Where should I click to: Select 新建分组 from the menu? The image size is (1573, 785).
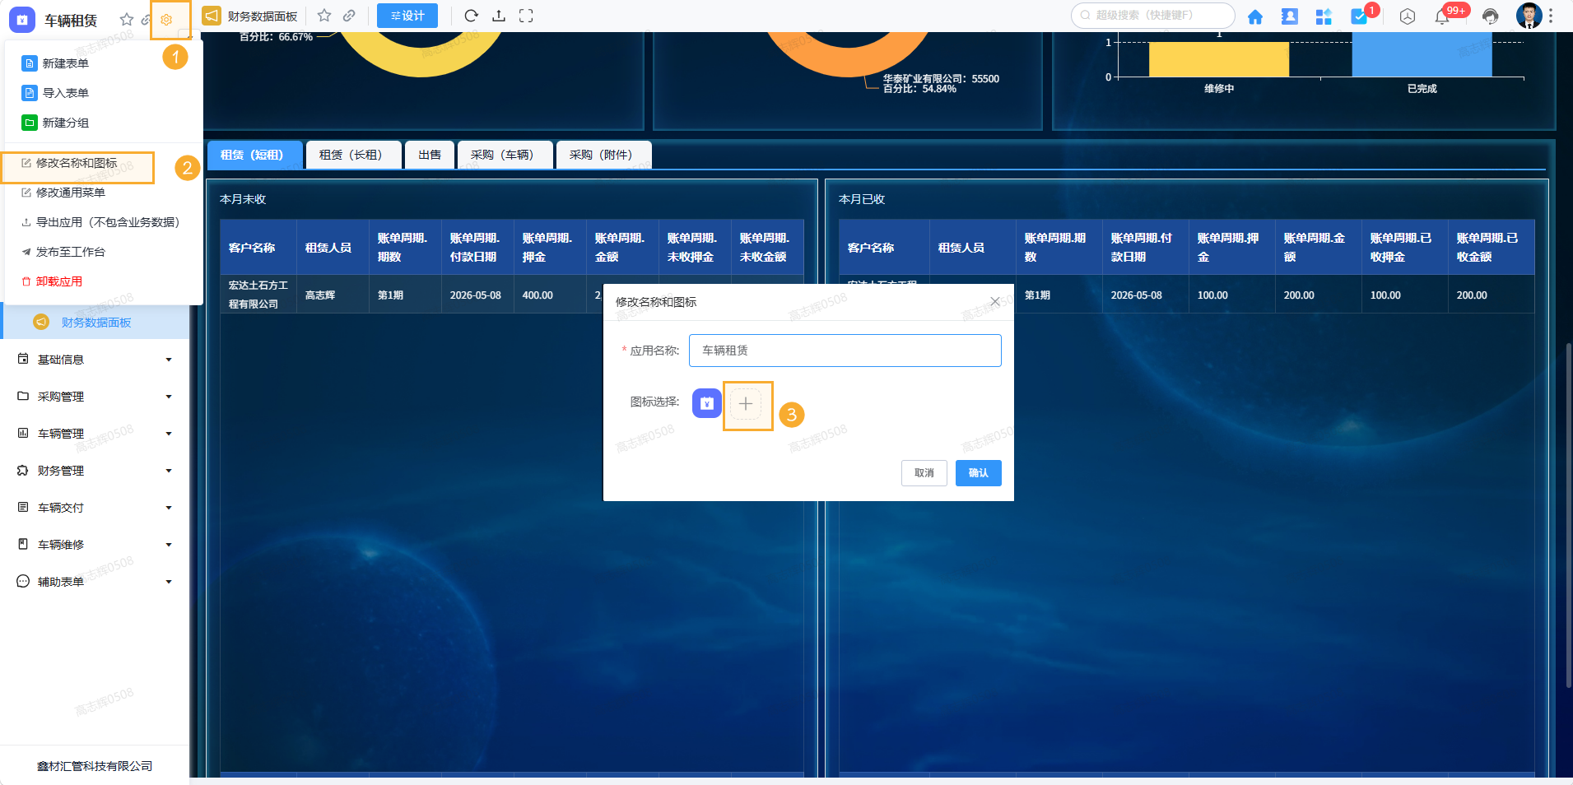104,123
